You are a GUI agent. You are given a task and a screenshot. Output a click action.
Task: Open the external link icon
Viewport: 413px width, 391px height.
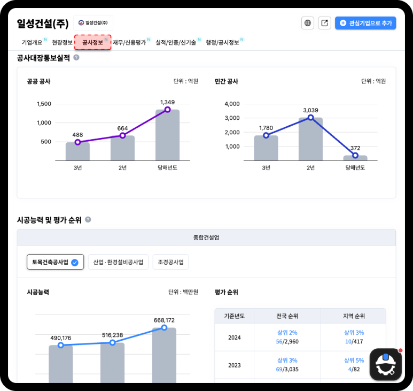click(x=324, y=23)
